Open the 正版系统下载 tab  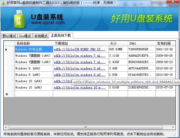61,35
